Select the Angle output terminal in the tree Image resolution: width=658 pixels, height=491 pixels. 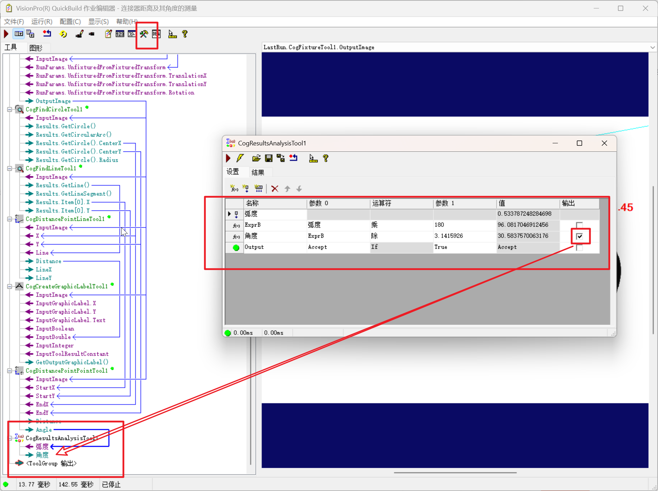pyautogui.click(x=44, y=430)
